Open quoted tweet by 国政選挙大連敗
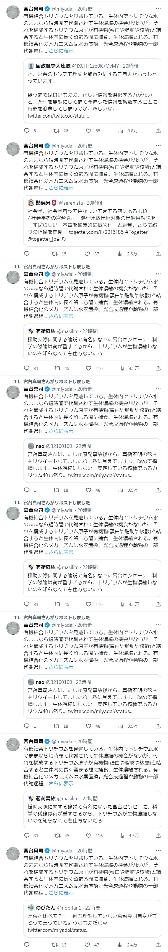This screenshot has width=168, height=952. click(92, 91)
